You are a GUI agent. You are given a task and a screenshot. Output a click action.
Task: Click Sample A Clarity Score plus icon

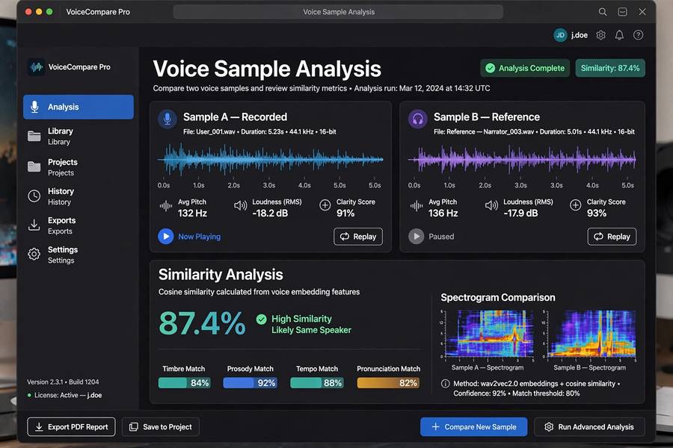tap(325, 205)
